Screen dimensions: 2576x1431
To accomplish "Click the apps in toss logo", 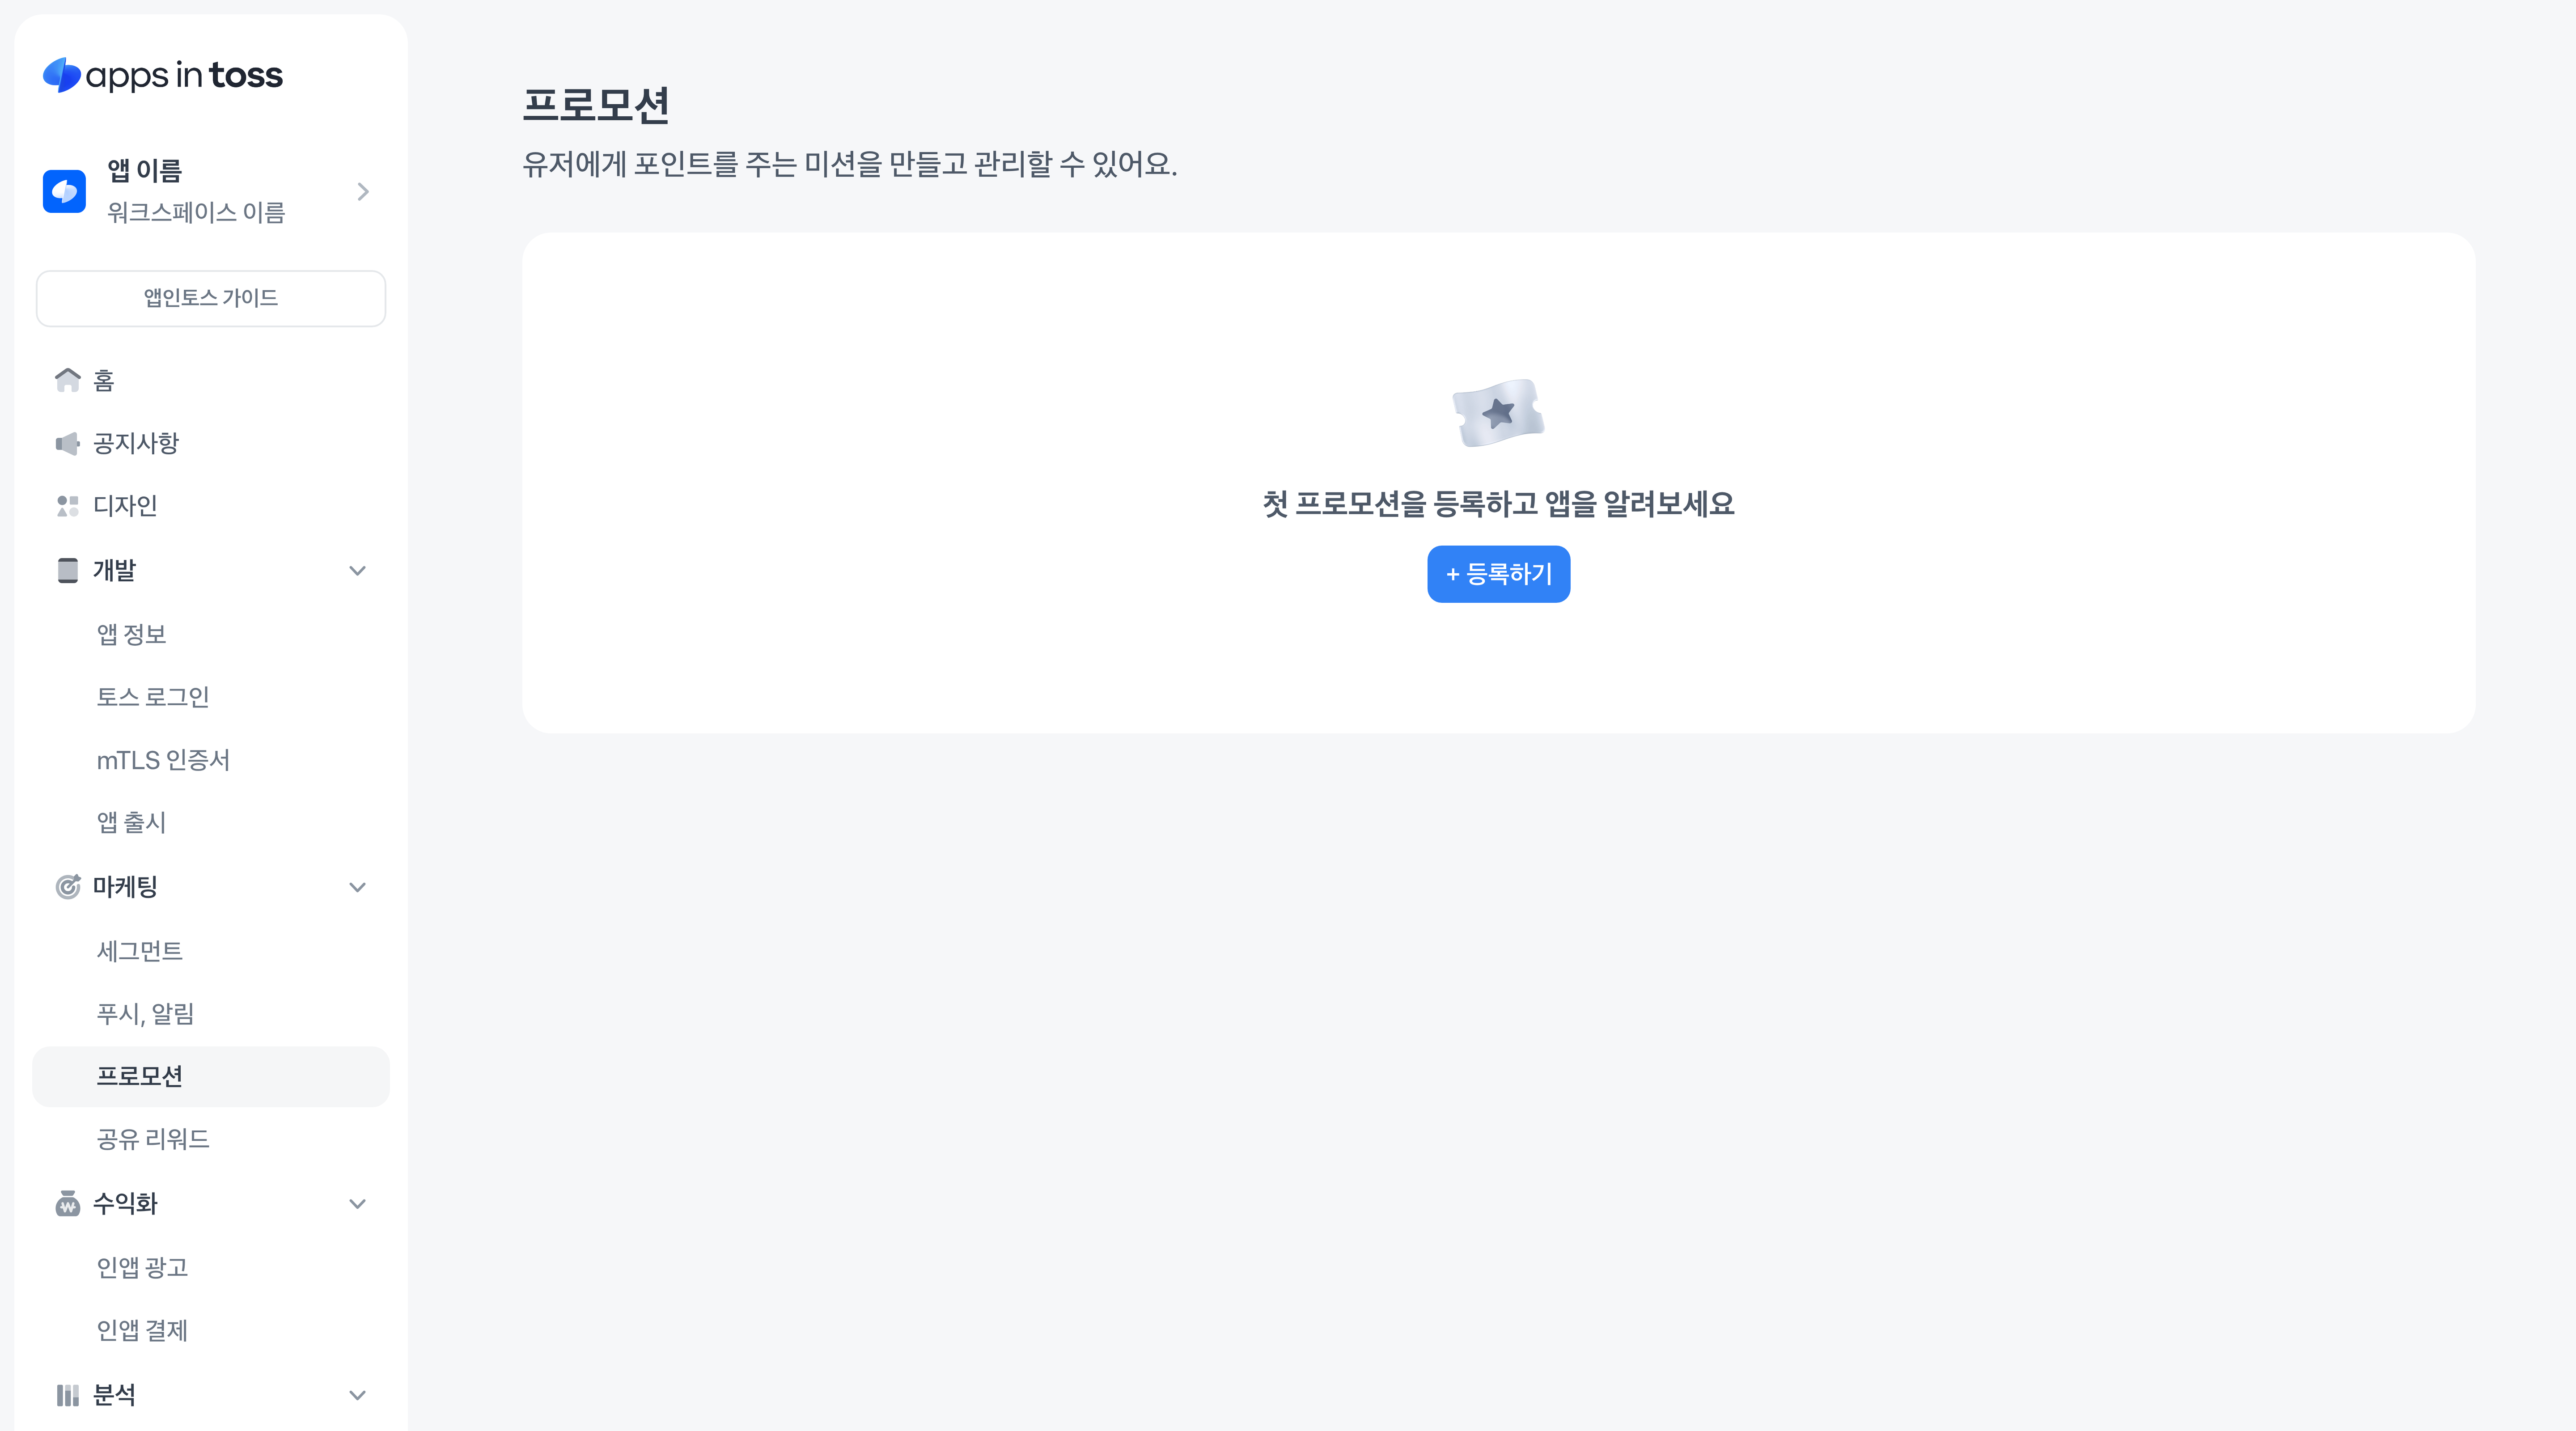I will pyautogui.click(x=162, y=75).
